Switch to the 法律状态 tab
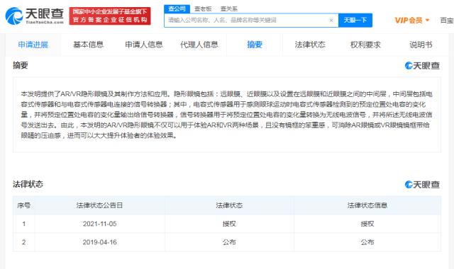 310,45
